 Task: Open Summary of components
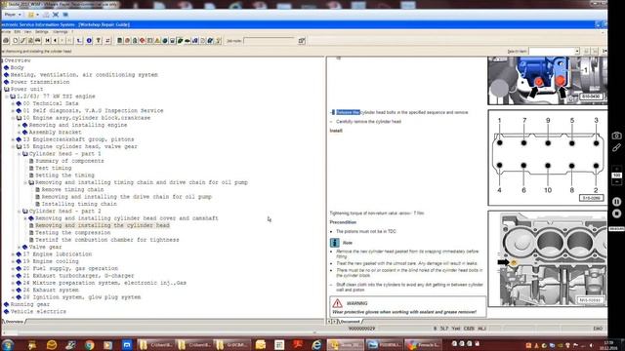click(69, 161)
